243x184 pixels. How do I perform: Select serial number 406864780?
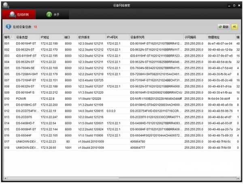138,142
